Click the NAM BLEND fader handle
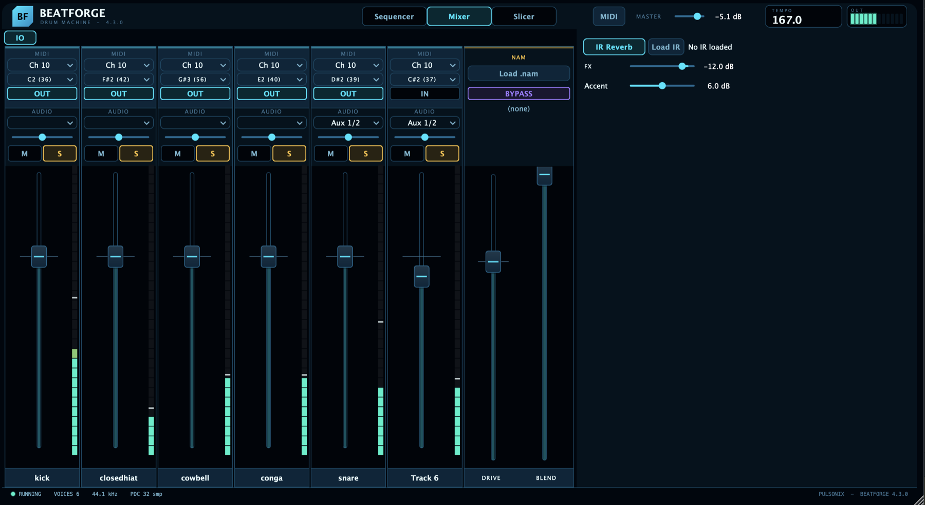This screenshot has width=925, height=505. 545,175
